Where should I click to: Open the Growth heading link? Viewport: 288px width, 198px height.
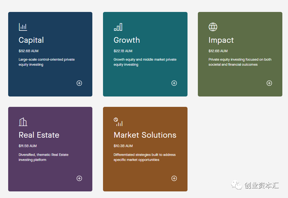point(127,40)
